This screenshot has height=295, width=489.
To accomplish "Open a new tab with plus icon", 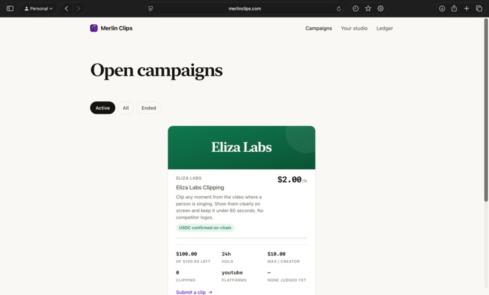I will [467, 8].
